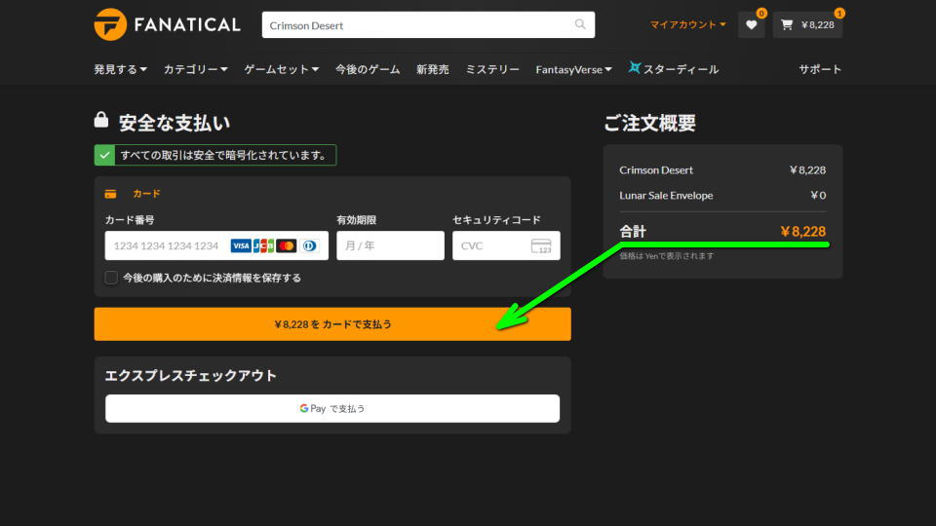This screenshot has height=526, width=936.
Task: Open the カテゴリー dropdown menu
Action: [x=195, y=69]
